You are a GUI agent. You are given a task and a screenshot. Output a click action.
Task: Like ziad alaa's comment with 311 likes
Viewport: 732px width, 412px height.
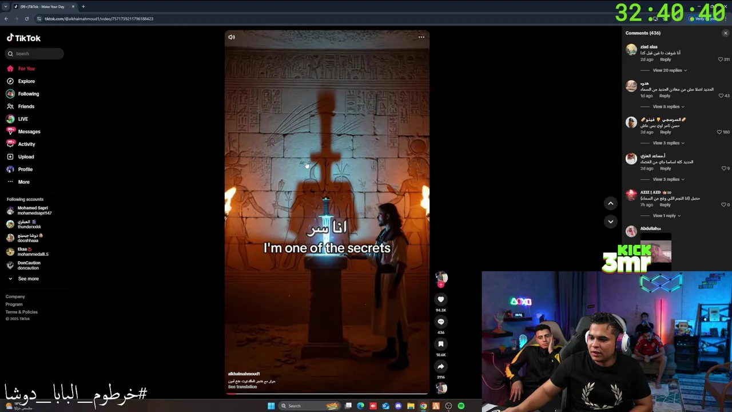tap(721, 60)
